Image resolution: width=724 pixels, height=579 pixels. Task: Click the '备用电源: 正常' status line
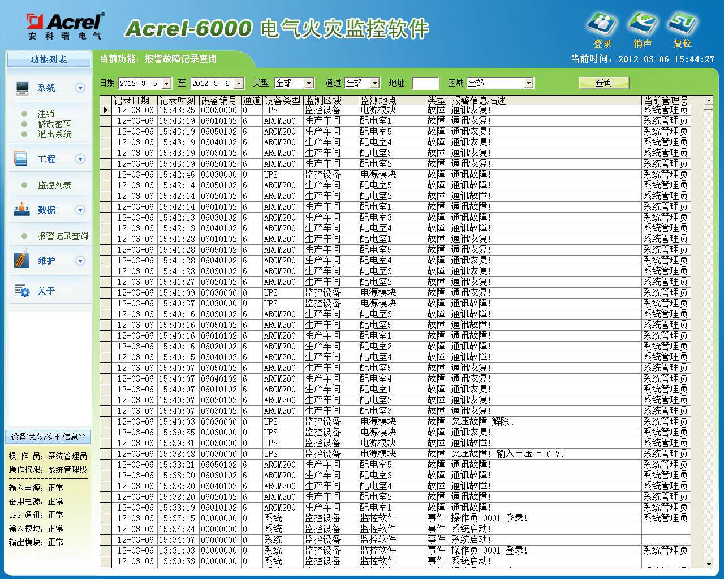pyautogui.click(x=36, y=502)
